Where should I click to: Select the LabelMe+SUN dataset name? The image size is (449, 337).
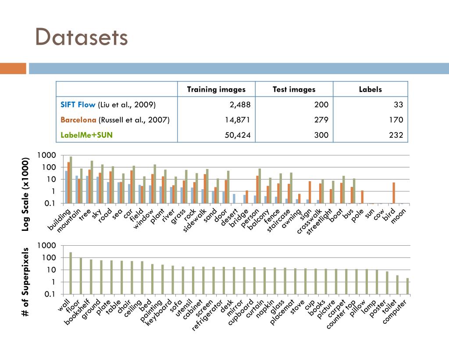point(86,135)
